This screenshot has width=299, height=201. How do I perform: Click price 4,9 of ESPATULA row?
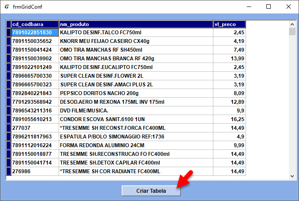click(x=229, y=137)
